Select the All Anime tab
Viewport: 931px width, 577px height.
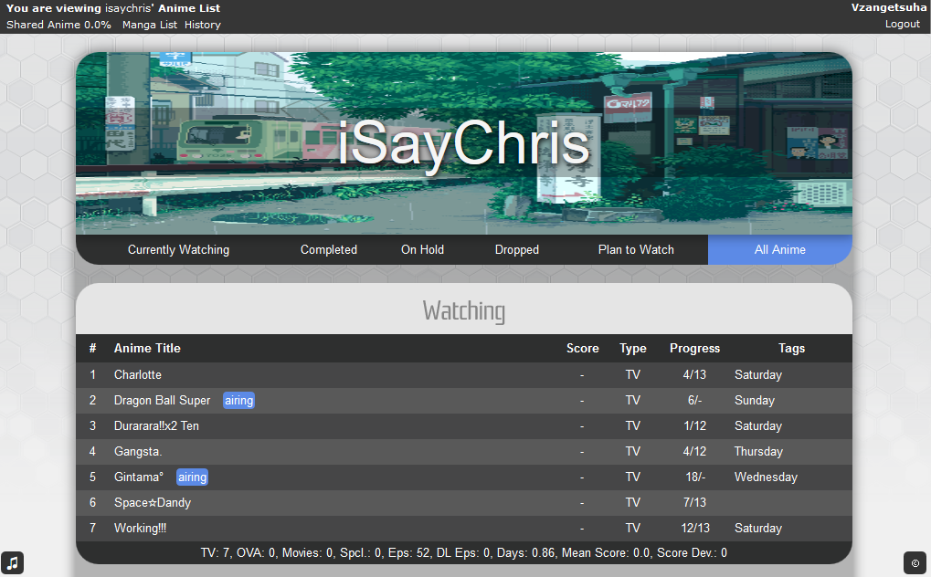click(x=779, y=250)
